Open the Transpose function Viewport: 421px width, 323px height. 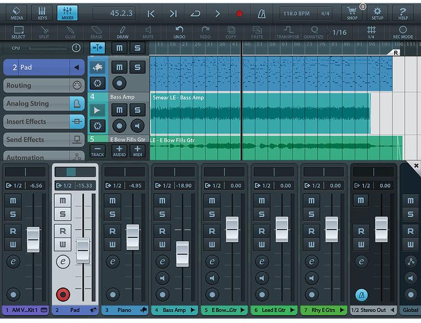[288, 33]
